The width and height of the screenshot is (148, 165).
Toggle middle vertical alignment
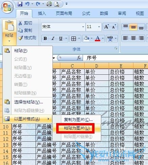[133, 27]
